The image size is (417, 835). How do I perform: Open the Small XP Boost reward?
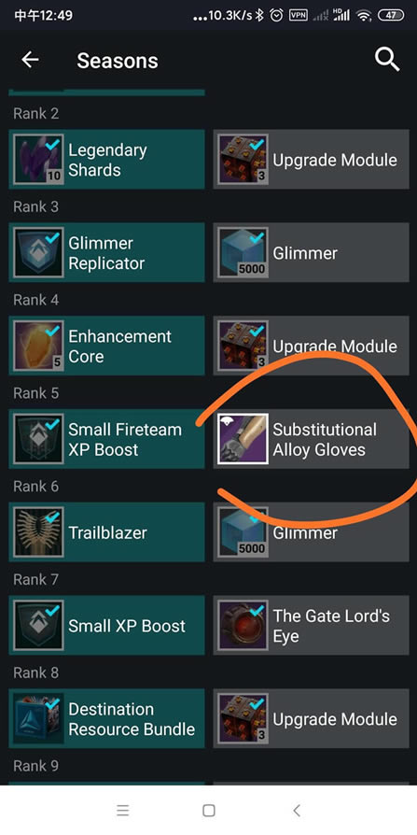click(x=106, y=625)
